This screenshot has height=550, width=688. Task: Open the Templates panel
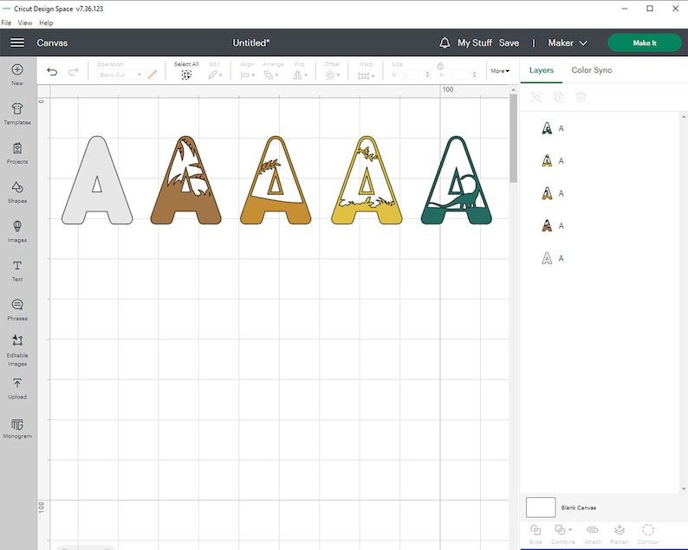(x=17, y=114)
